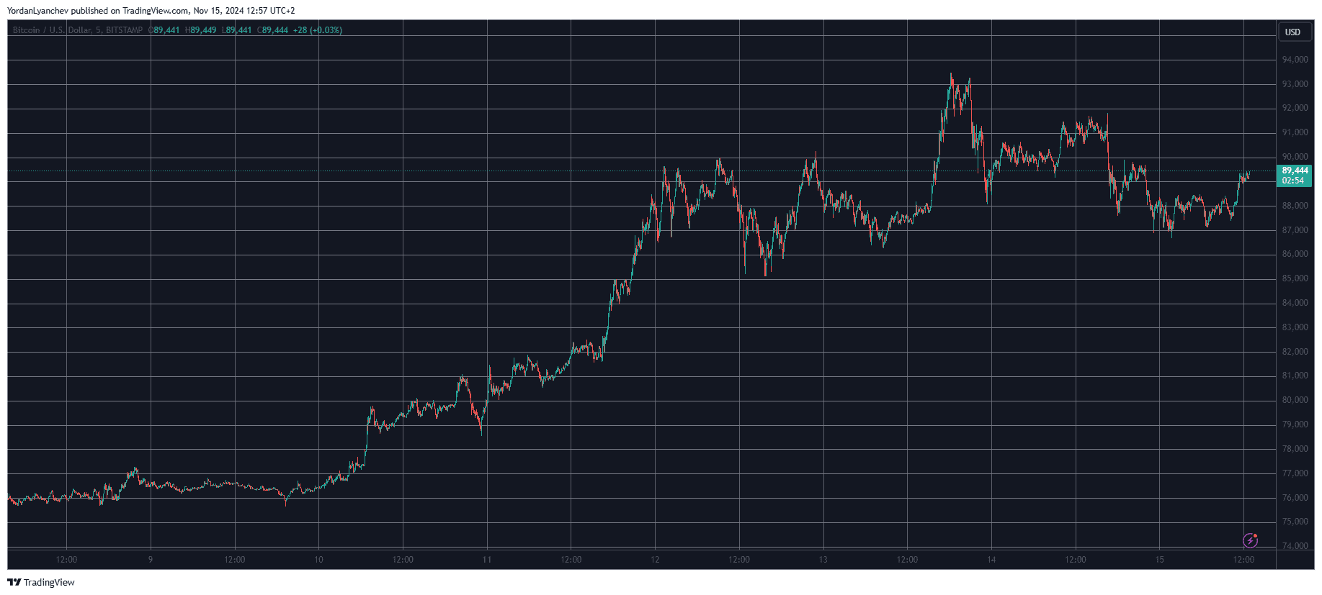This screenshot has width=1322, height=595.
Task: Click the 87,000 price axis label
Action: tap(1295, 230)
